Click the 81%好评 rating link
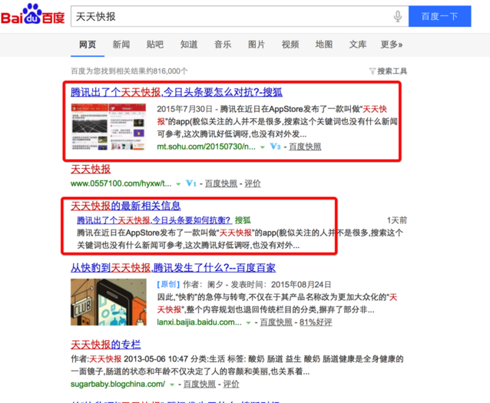490x403 pixels. coord(316,322)
